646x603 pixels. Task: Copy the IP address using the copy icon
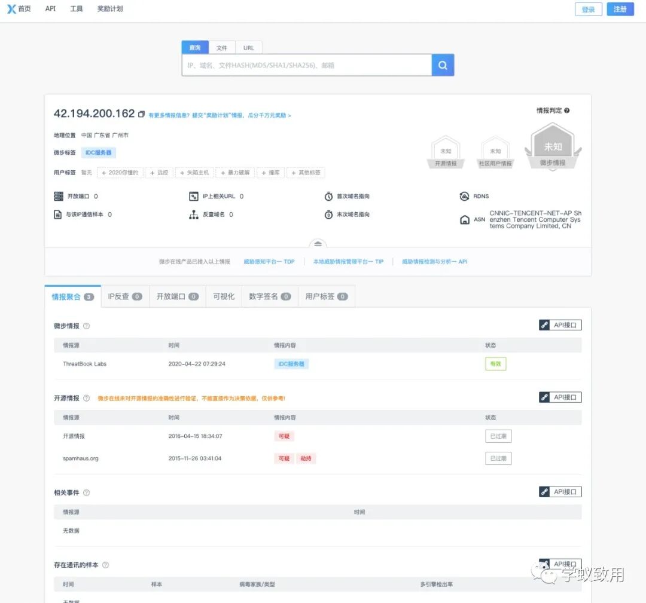tap(141, 114)
